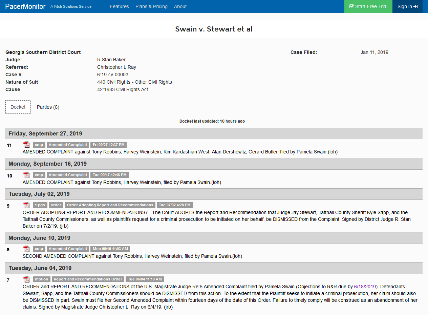
Task: Switch to the Parties (6) tab
Action: (48, 107)
